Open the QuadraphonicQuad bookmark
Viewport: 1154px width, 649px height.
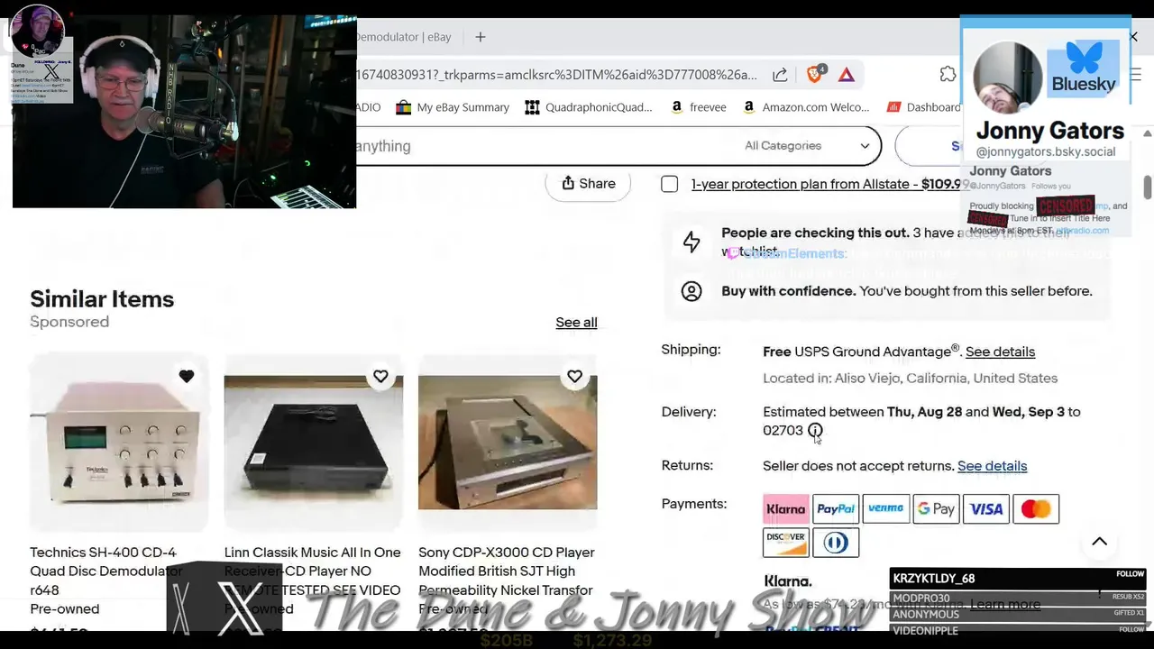[589, 107]
